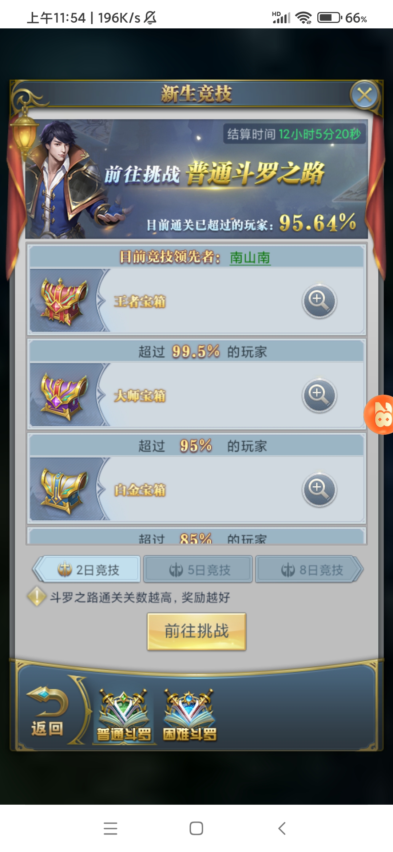393x852 pixels.
Task: Switch to the 8日竞技 tab
Action: [310, 569]
